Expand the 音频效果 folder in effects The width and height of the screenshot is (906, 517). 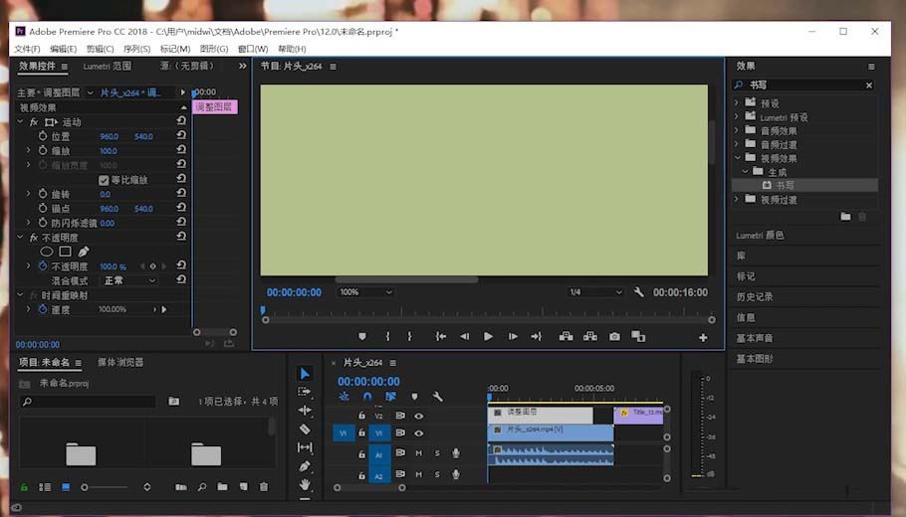[738, 130]
